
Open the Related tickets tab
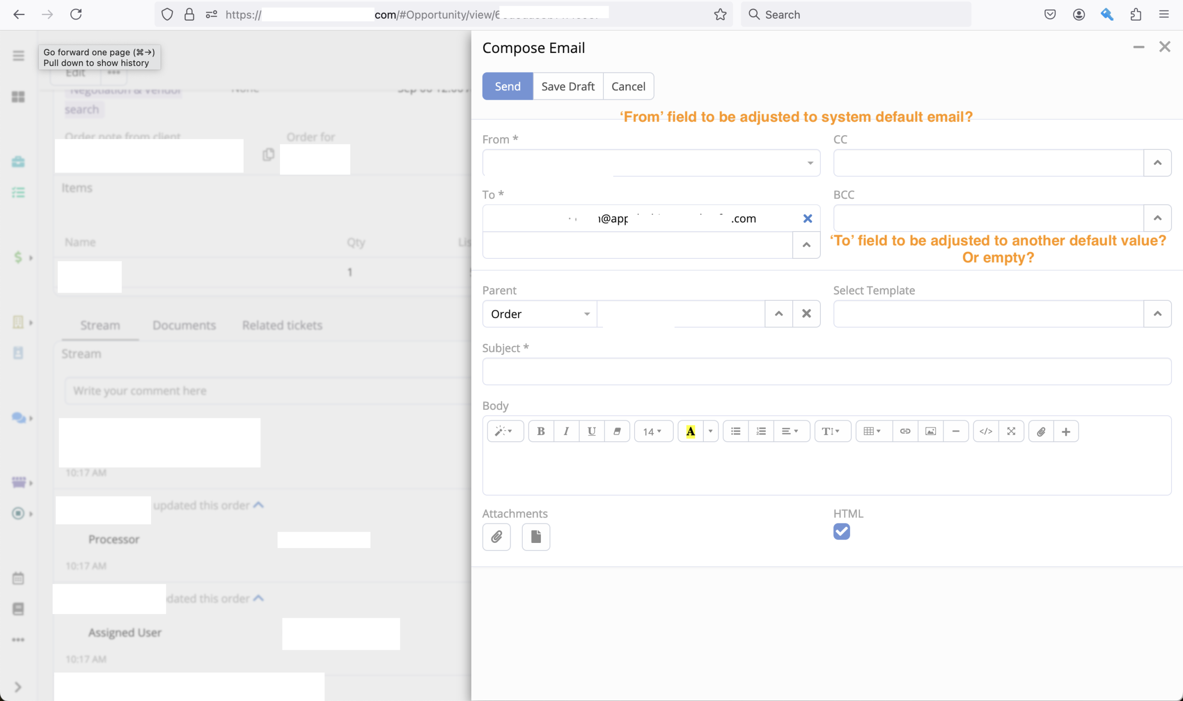[x=282, y=325]
